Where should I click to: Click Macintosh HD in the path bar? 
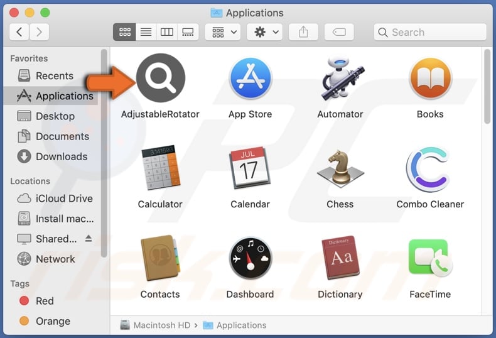pos(155,325)
